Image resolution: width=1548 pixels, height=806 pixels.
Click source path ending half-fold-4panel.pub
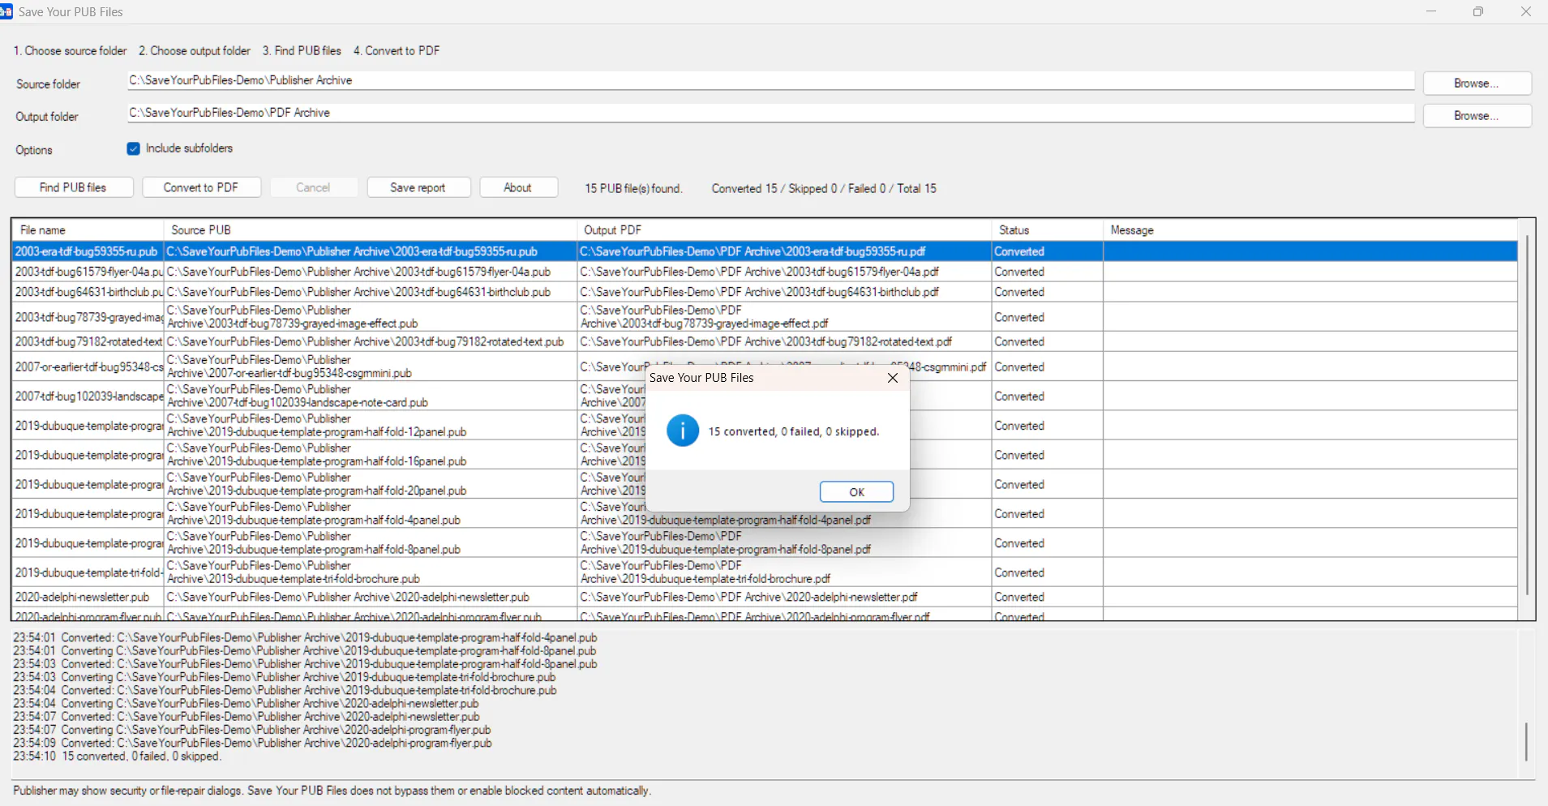point(370,513)
